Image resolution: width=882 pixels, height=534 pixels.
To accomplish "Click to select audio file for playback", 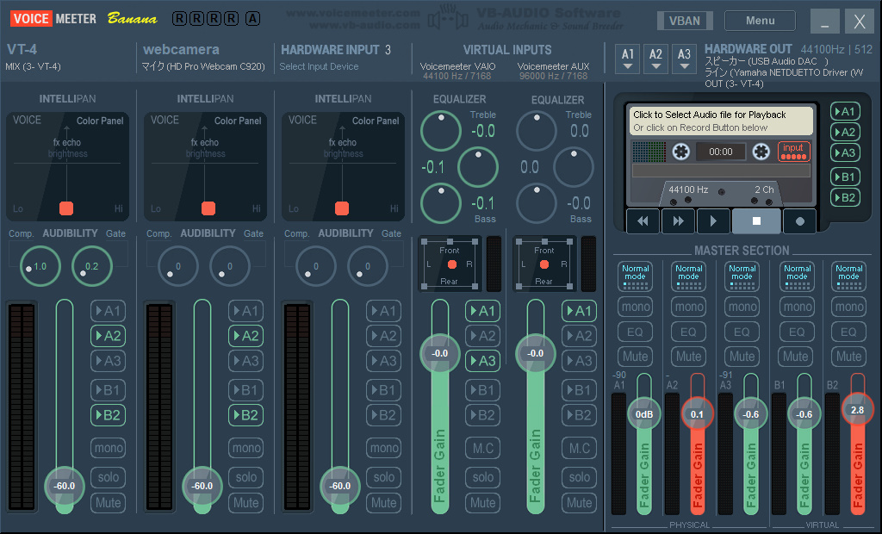I will [721, 121].
